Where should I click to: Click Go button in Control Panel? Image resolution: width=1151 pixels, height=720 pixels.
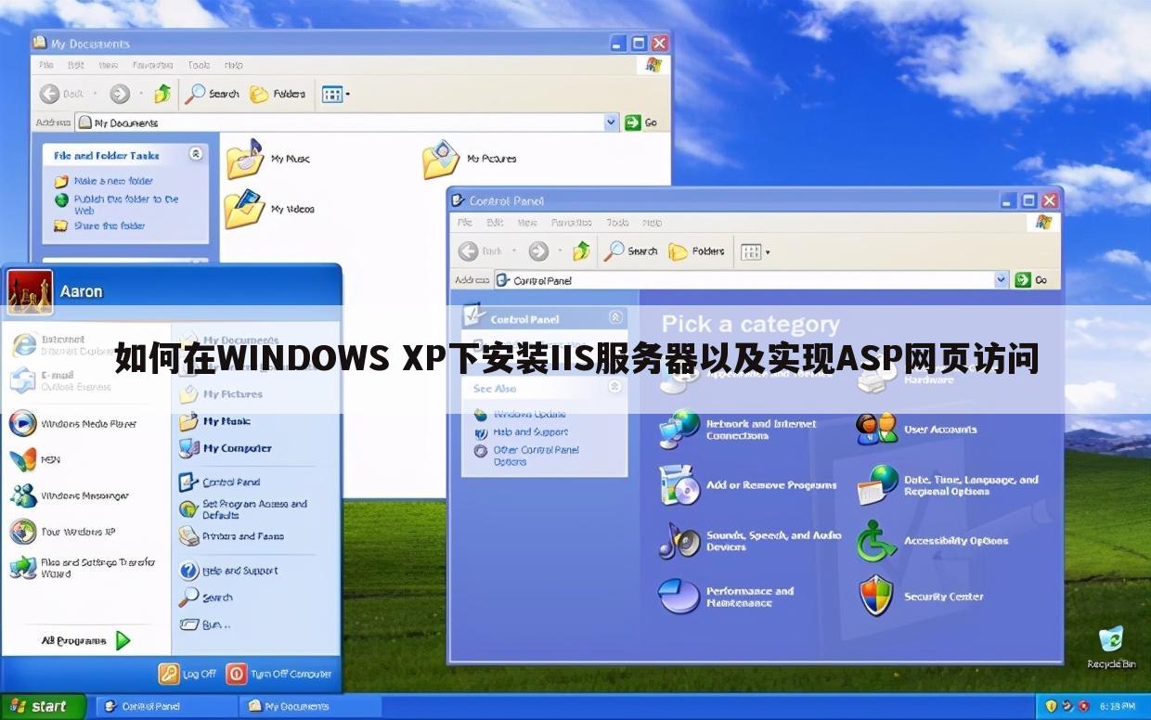pyautogui.click(x=1031, y=279)
